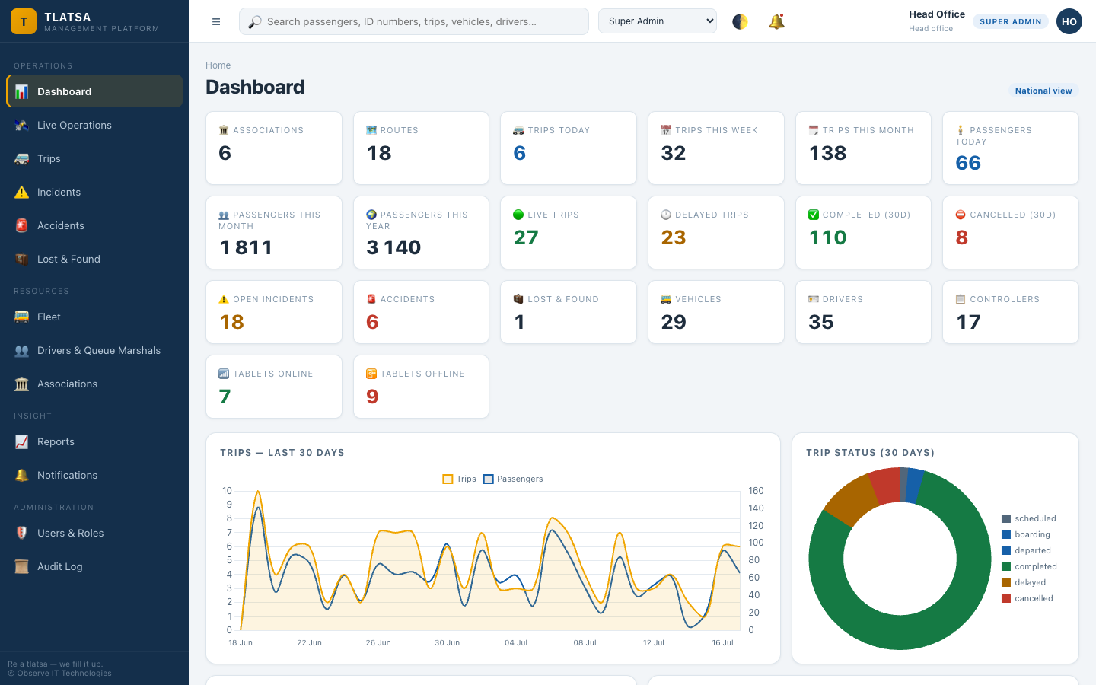Click the Passengers Today person icon
This screenshot has width=1096, height=685.
(961, 130)
